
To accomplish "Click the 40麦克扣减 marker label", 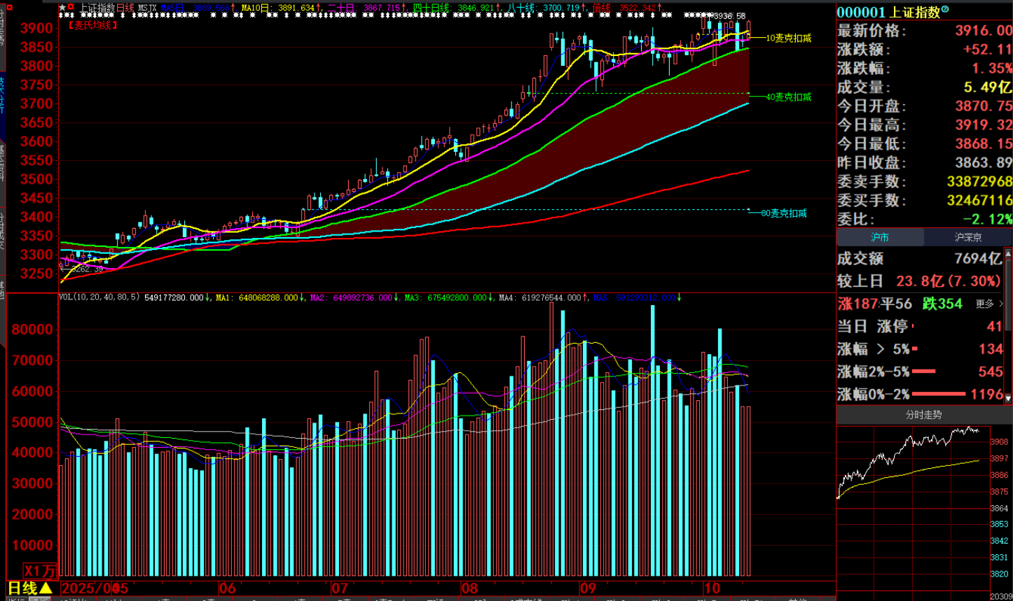I will 788,97.
